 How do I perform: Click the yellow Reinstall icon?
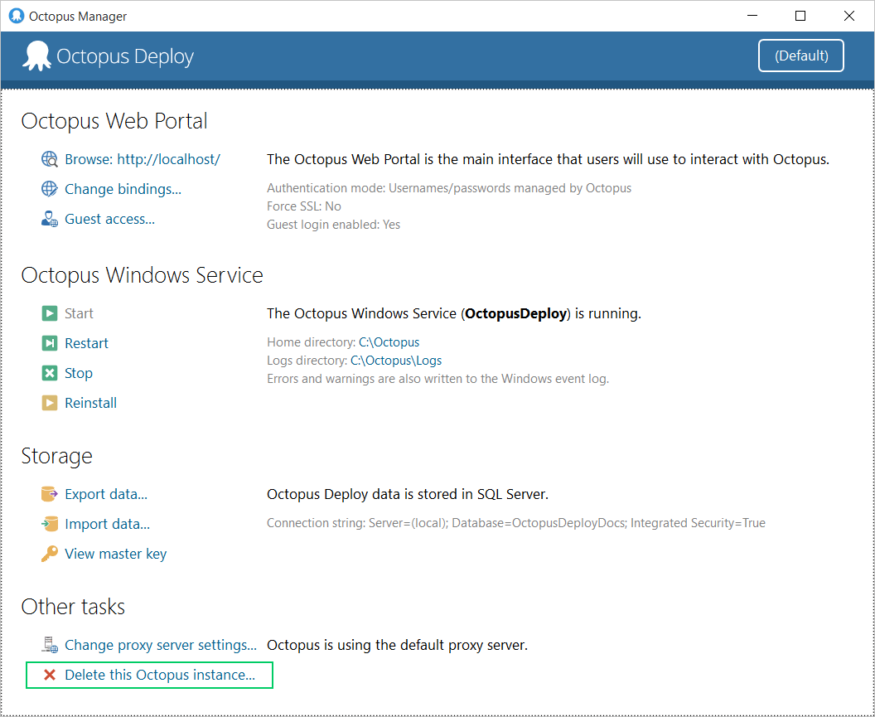coord(50,403)
